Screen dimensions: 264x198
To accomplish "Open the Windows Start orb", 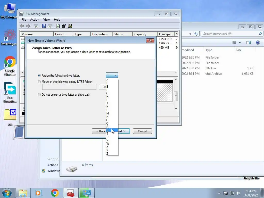I will point(7,193).
